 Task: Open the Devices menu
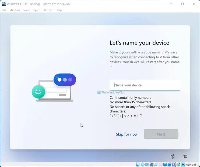[x=48, y=10]
